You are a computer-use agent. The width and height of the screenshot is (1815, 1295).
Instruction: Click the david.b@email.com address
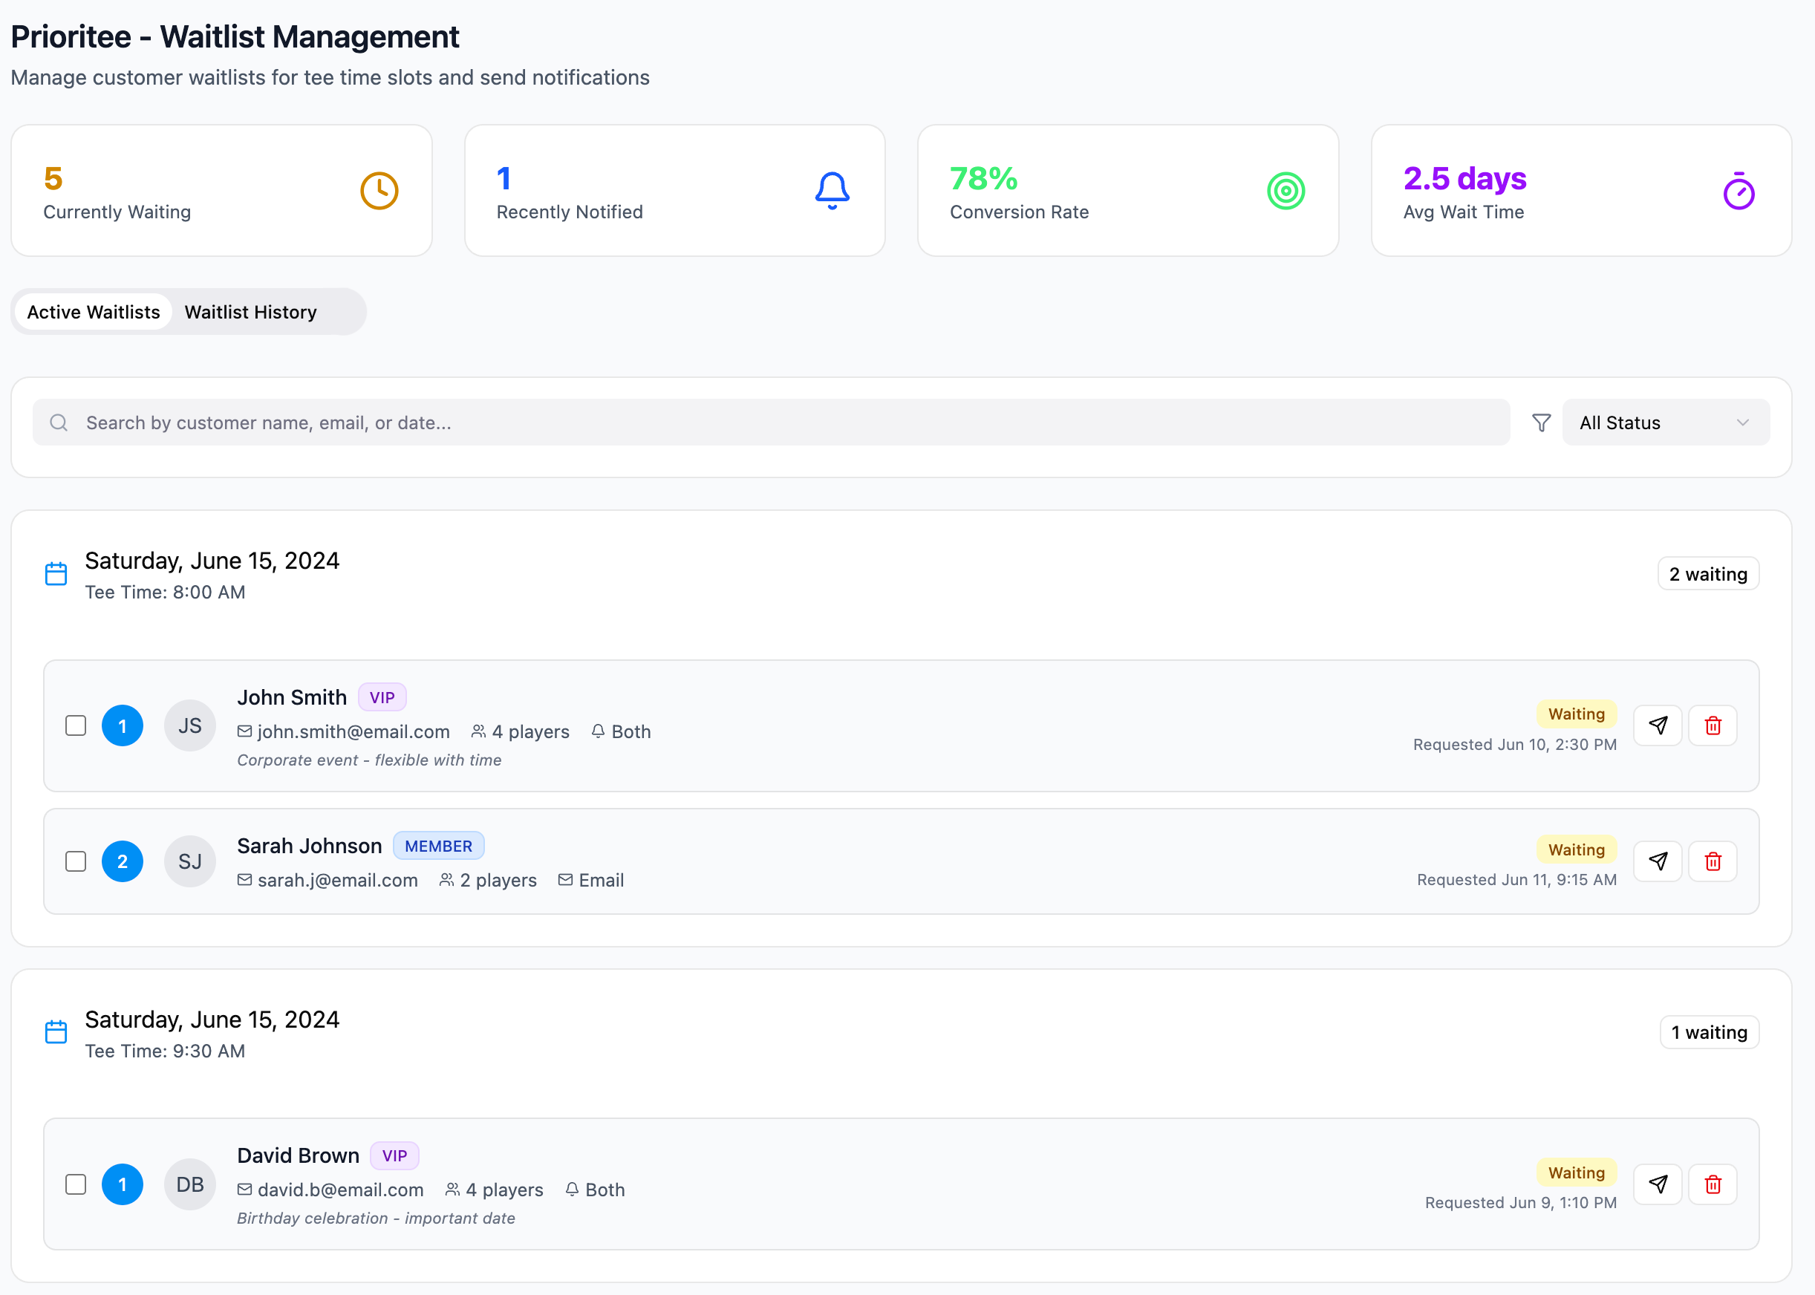[x=341, y=1189]
